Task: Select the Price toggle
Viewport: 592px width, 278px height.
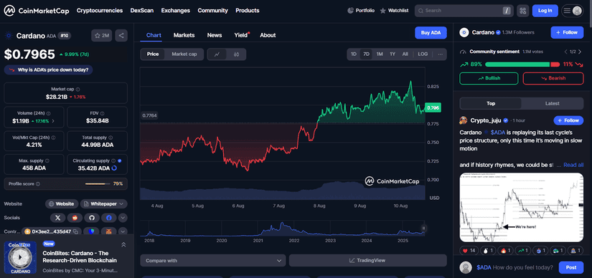Action: coord(153,54)
